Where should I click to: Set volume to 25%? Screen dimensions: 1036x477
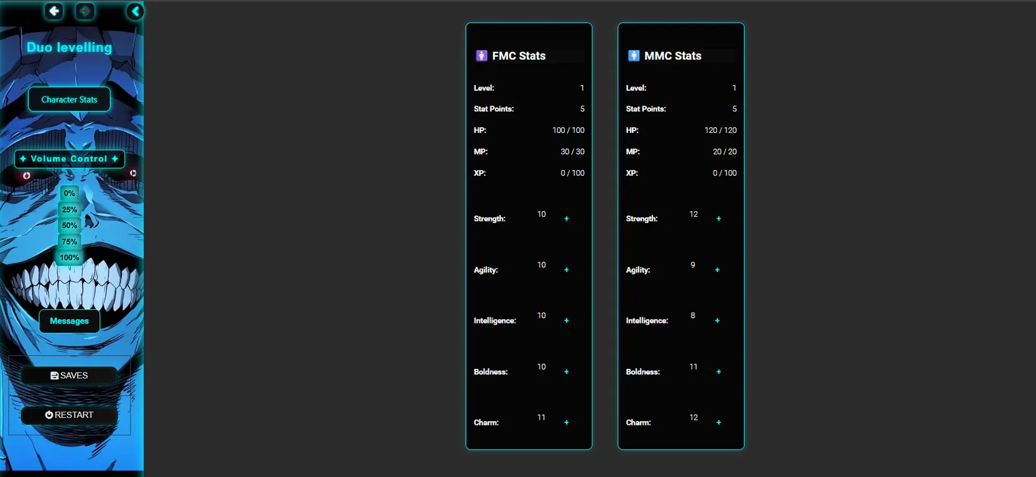coord(69,209)
